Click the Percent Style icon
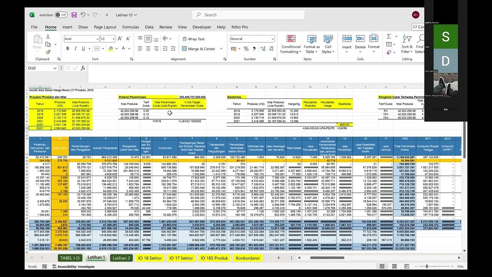The height and width of the screenshot is (277, 492). 246,48
